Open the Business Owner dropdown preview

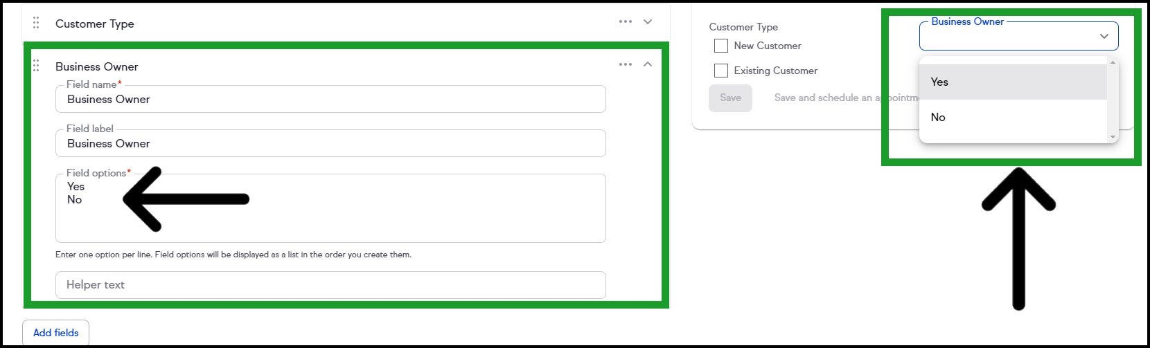tap(1018, 36)
